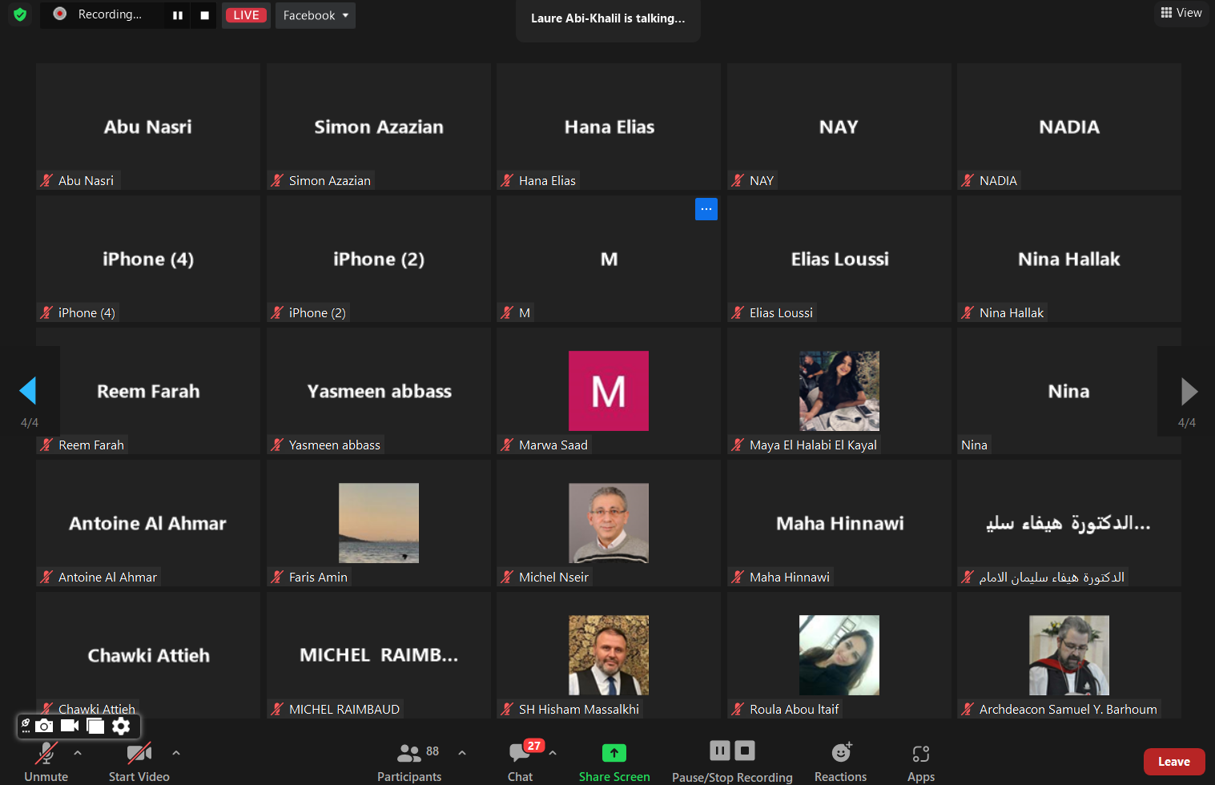
Task: Open the Apps panel
Action: 921,762
